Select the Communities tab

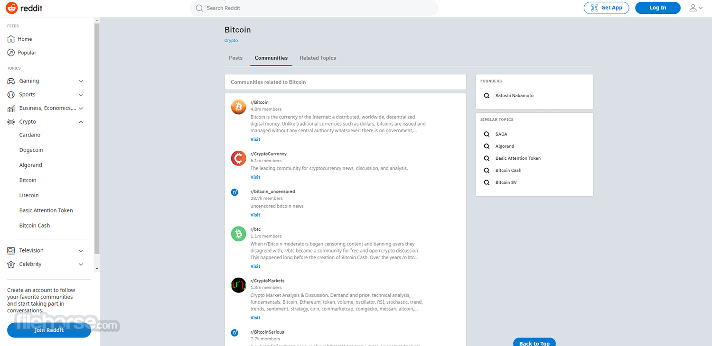[271, 58]
